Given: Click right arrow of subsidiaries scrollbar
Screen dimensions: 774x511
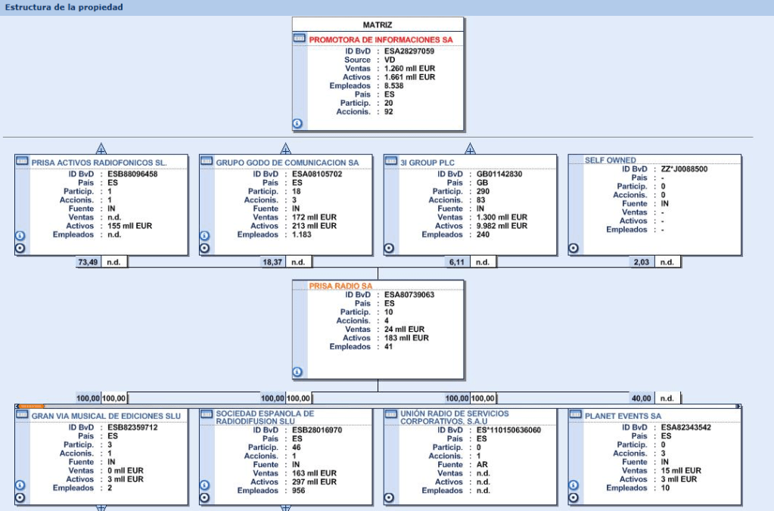Looking at the screenshot, I should 739,407.
